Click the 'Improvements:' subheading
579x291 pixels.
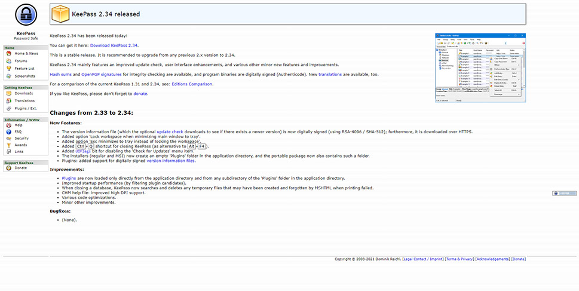[67, 170]
